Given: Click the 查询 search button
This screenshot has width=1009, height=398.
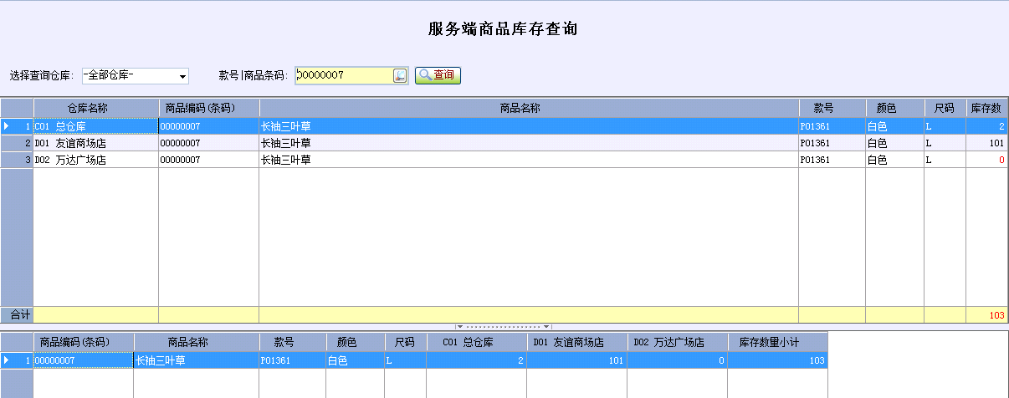Looking at the screenshot, I should point(438,75).
